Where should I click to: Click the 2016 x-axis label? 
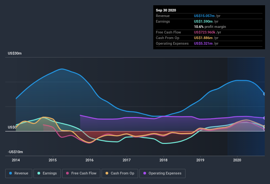pyautogui.click(x=89, y=160)
